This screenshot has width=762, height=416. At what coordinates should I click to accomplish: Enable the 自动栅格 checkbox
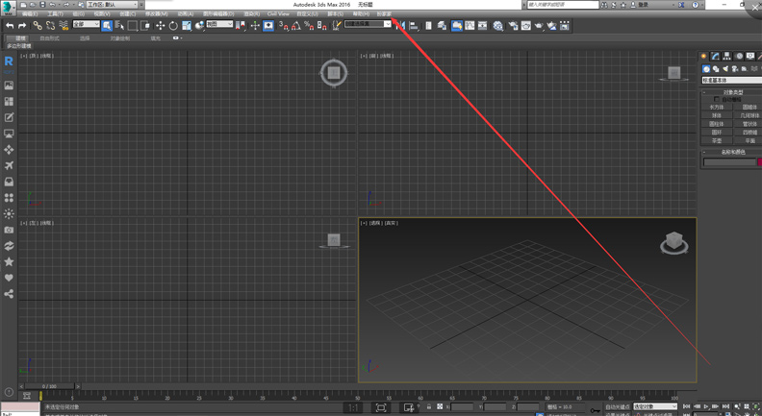717,99
